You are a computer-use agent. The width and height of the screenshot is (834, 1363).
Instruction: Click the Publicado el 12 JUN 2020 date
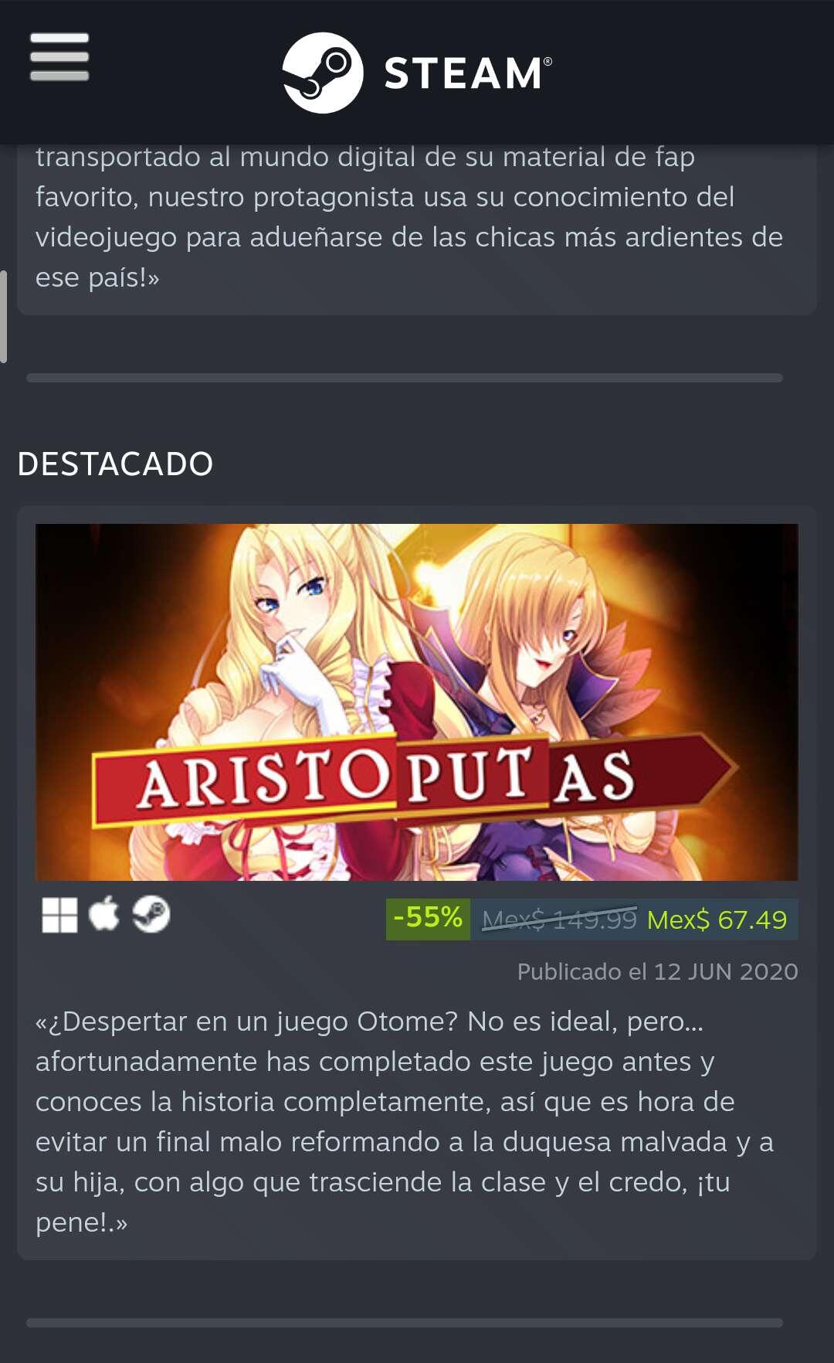657,971
